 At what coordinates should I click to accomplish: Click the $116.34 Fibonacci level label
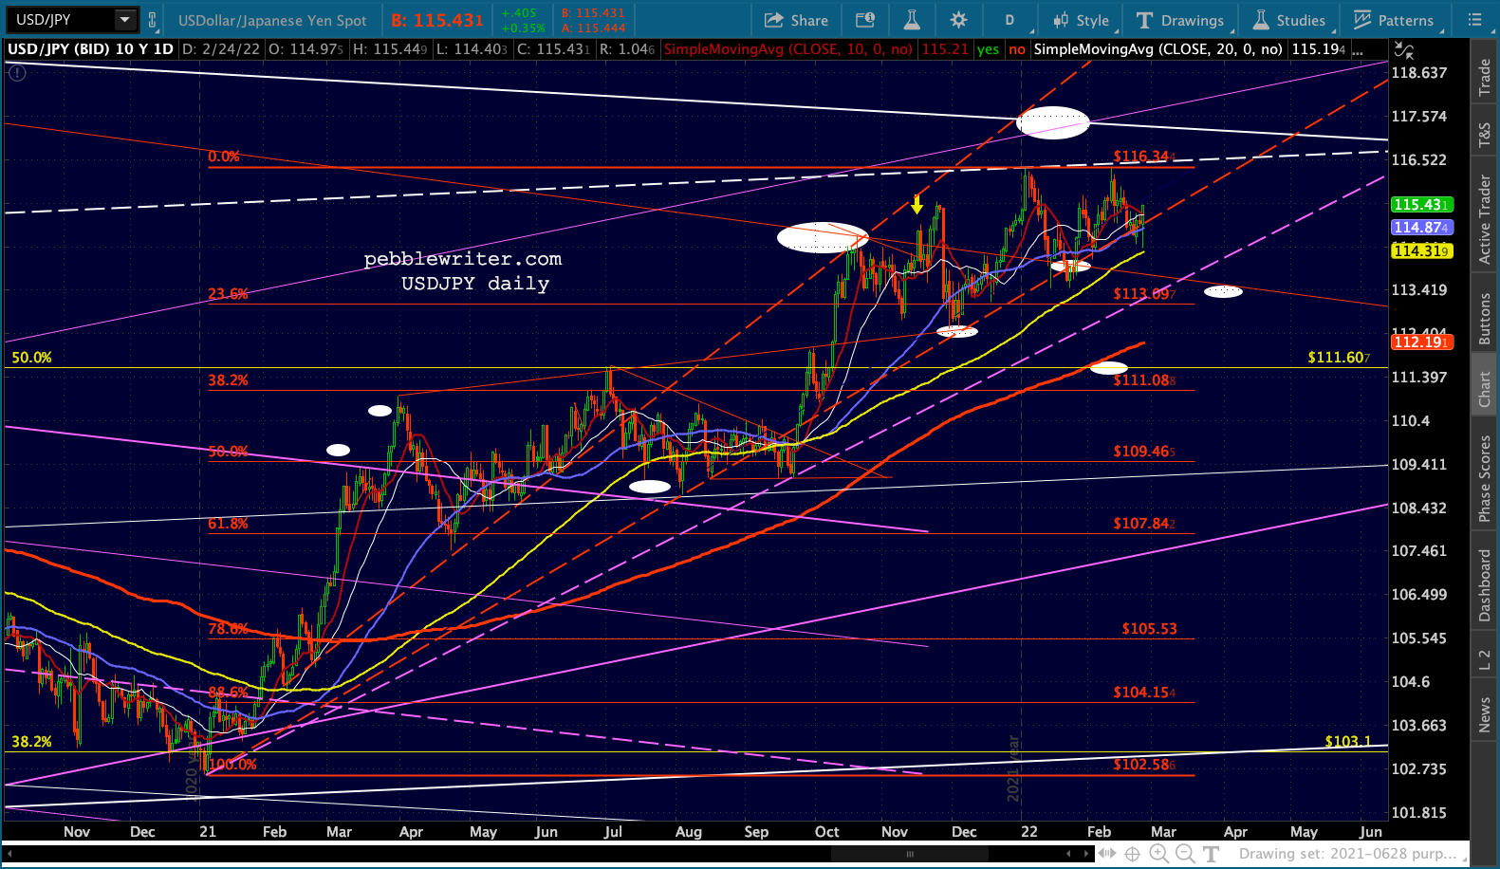(1144, 157)
